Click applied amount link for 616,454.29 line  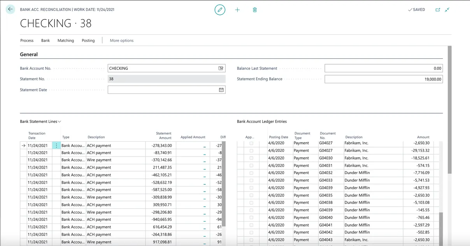205,227
